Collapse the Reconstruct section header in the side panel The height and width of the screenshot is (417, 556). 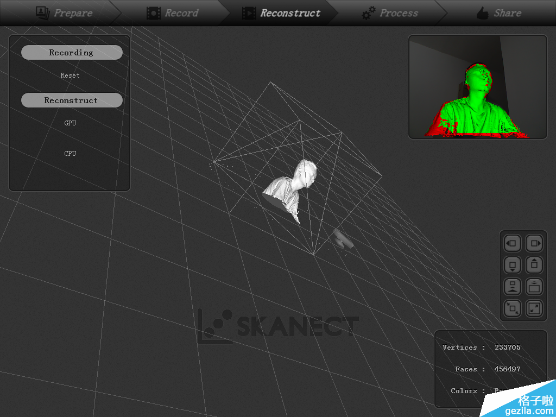[72, 100]
